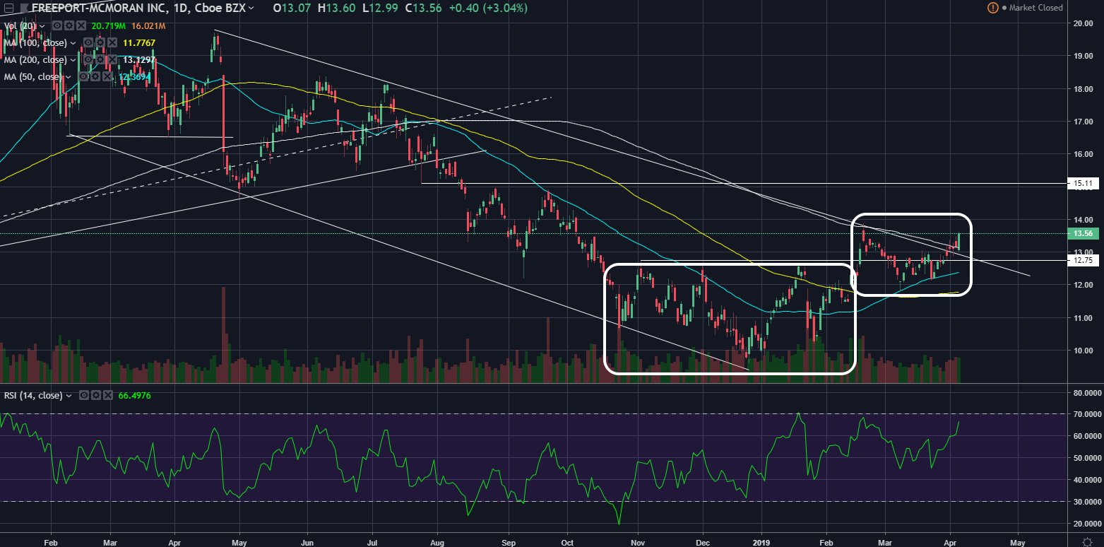
Task: Remove the Vol (20) indicator
Action: pyautogui.click(x=81, y=25)
